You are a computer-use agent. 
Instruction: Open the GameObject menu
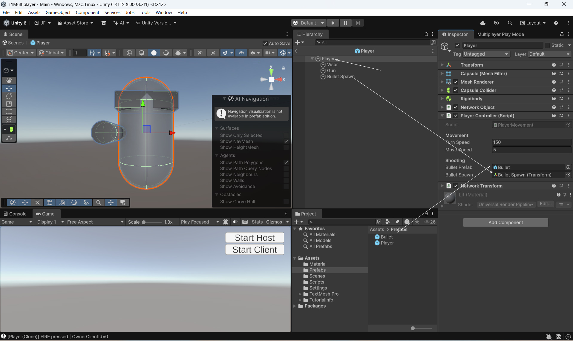58,12
